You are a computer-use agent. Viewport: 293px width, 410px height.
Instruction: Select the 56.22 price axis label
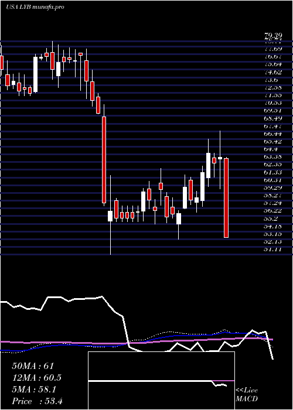(x=272, y=211)
